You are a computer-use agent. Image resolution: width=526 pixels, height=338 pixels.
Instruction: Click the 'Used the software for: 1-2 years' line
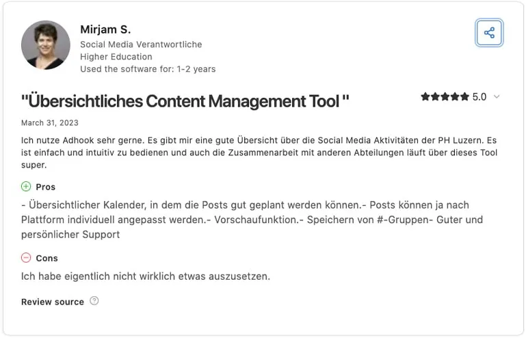pyautogui.click(x=148, y=69)
